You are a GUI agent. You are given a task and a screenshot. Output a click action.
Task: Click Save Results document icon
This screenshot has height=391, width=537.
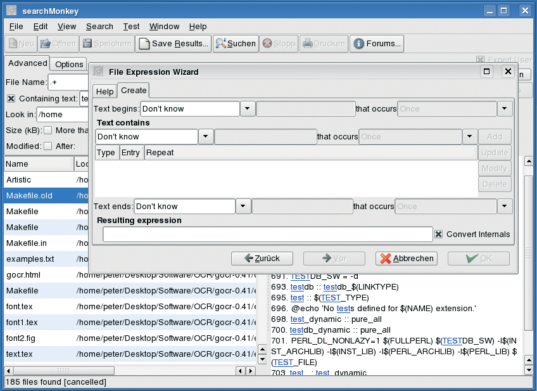pos(144,44)
